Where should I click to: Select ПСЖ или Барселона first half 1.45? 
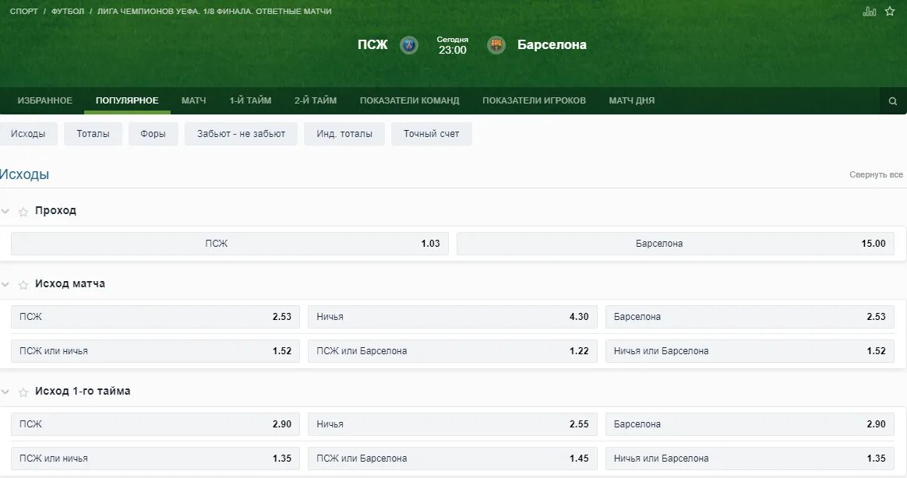pyautogui.click(x=453, y=459)
